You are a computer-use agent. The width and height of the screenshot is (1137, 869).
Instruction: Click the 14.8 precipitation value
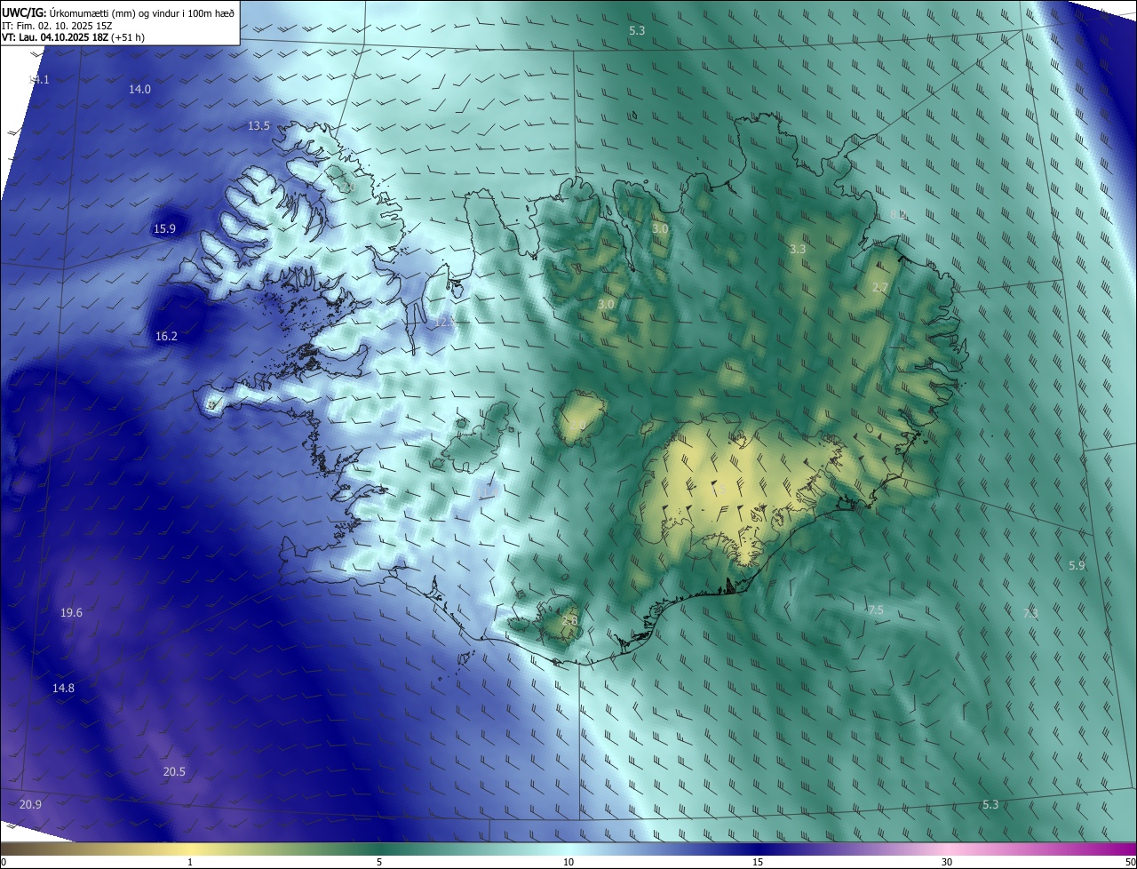click(63, 689)
